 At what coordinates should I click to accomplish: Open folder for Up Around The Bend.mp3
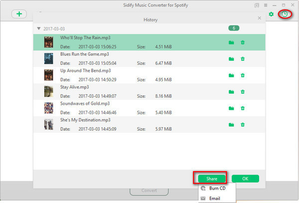tap(231, 75)
